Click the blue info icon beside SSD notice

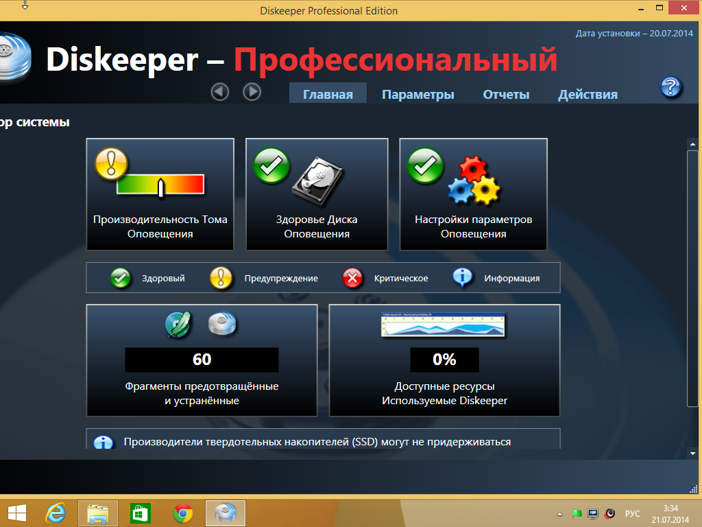[104, 443]
